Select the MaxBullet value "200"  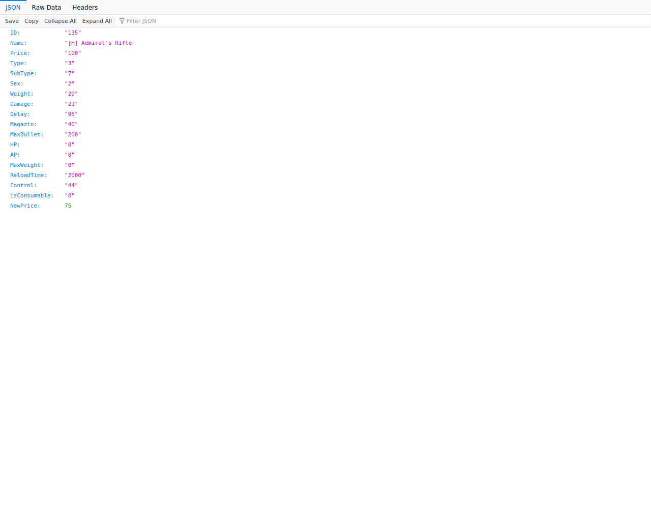pyautogui.click(x=73, y=134)
